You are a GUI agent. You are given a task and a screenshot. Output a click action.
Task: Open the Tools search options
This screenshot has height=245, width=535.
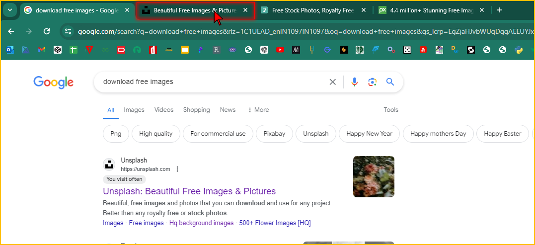(390, 110)
